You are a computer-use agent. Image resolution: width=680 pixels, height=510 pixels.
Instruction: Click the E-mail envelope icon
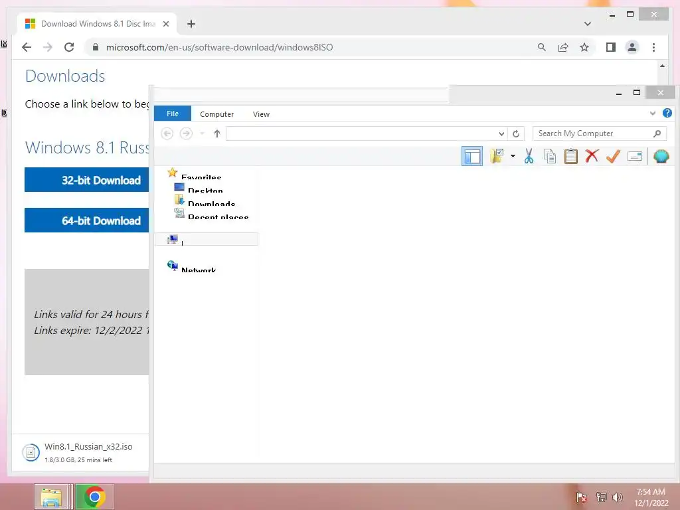pos(634,156)
